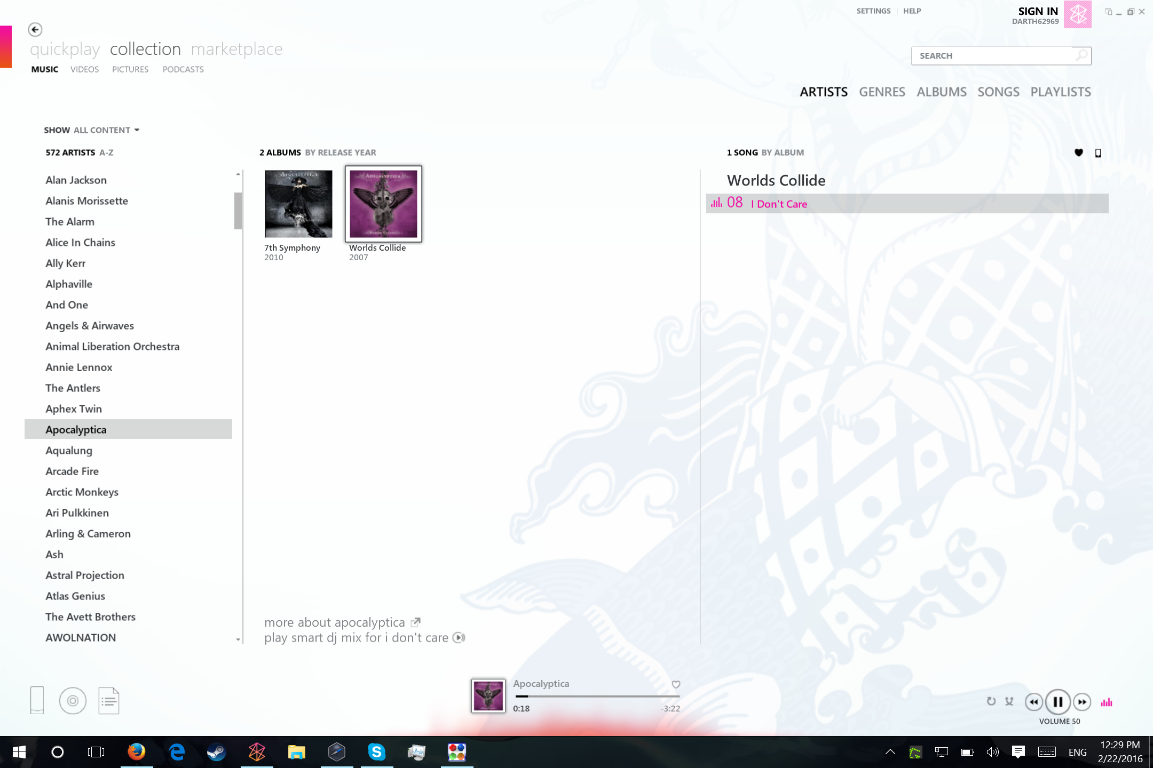Open the disc burn list icon
This screenshot has width=1153, height=768.
(x=73, y=701)
